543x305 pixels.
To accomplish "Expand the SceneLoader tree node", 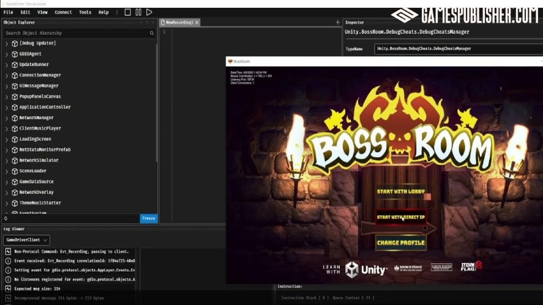I will (7, 172).
